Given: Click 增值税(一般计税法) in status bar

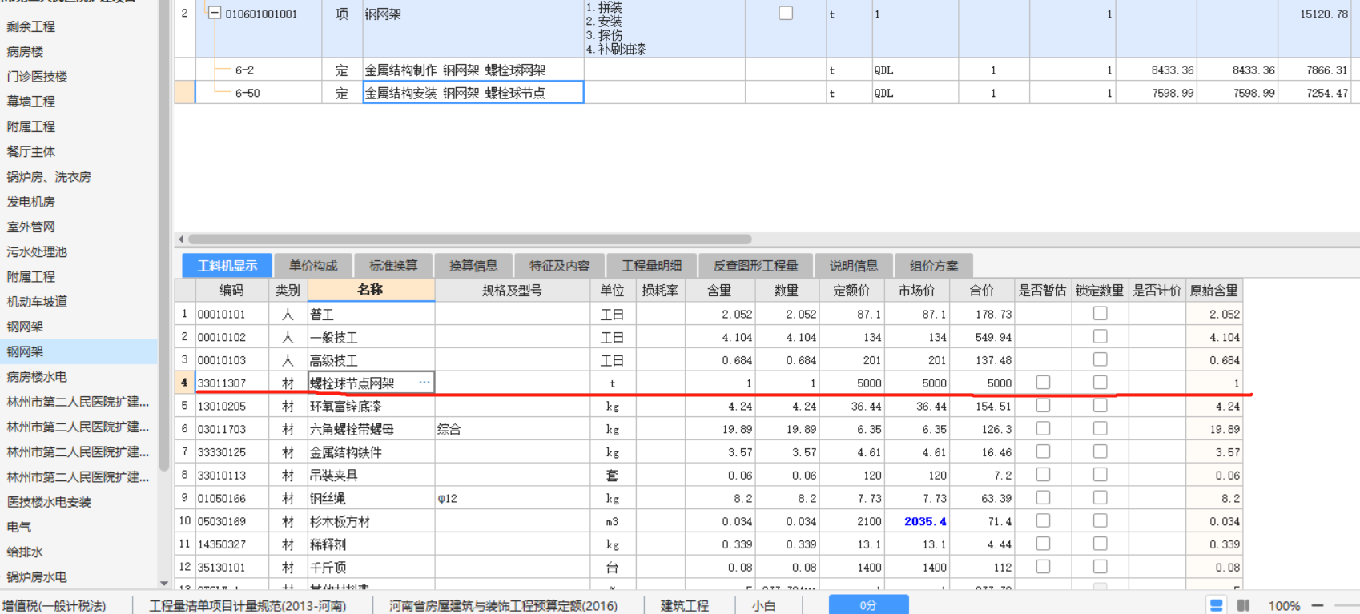Looking at the screenshot, I should coord(54,606).
